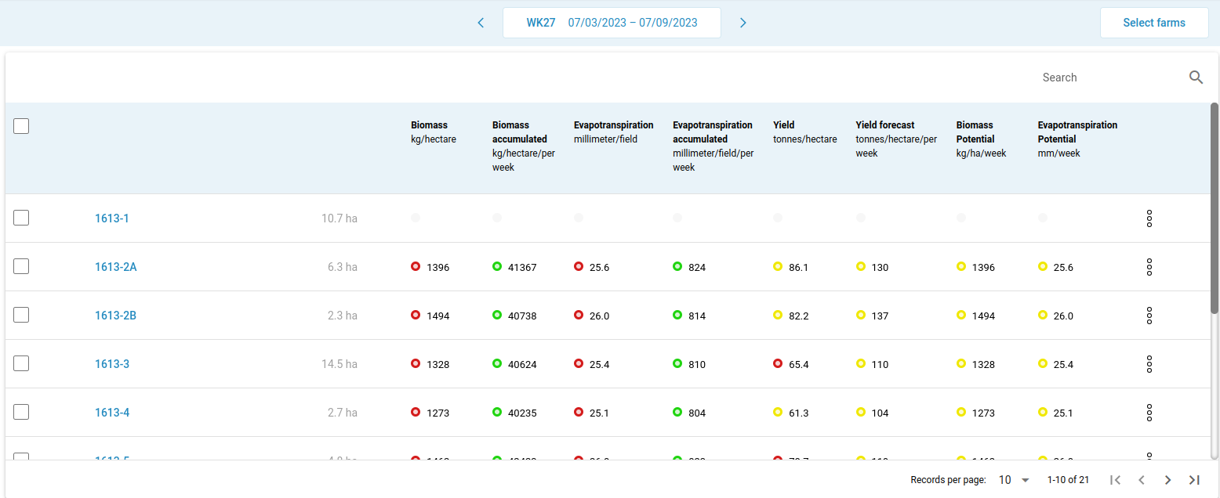The width and height of the screenshot is (1220, 498).
Task: Go to the first page of records
Action: point(1115,480)
